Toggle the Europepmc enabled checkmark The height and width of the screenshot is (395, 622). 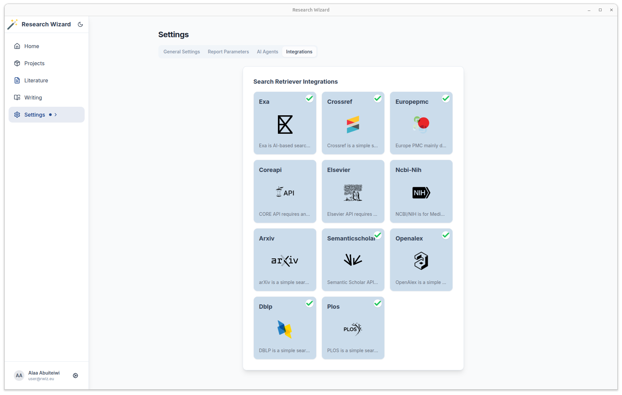click(446, 99)
